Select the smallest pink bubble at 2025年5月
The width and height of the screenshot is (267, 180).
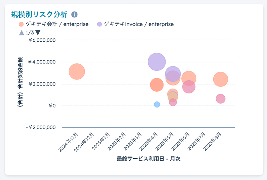click(x=173, y=103)
